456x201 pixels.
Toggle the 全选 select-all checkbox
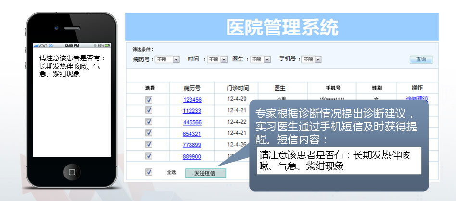point(149,172)
